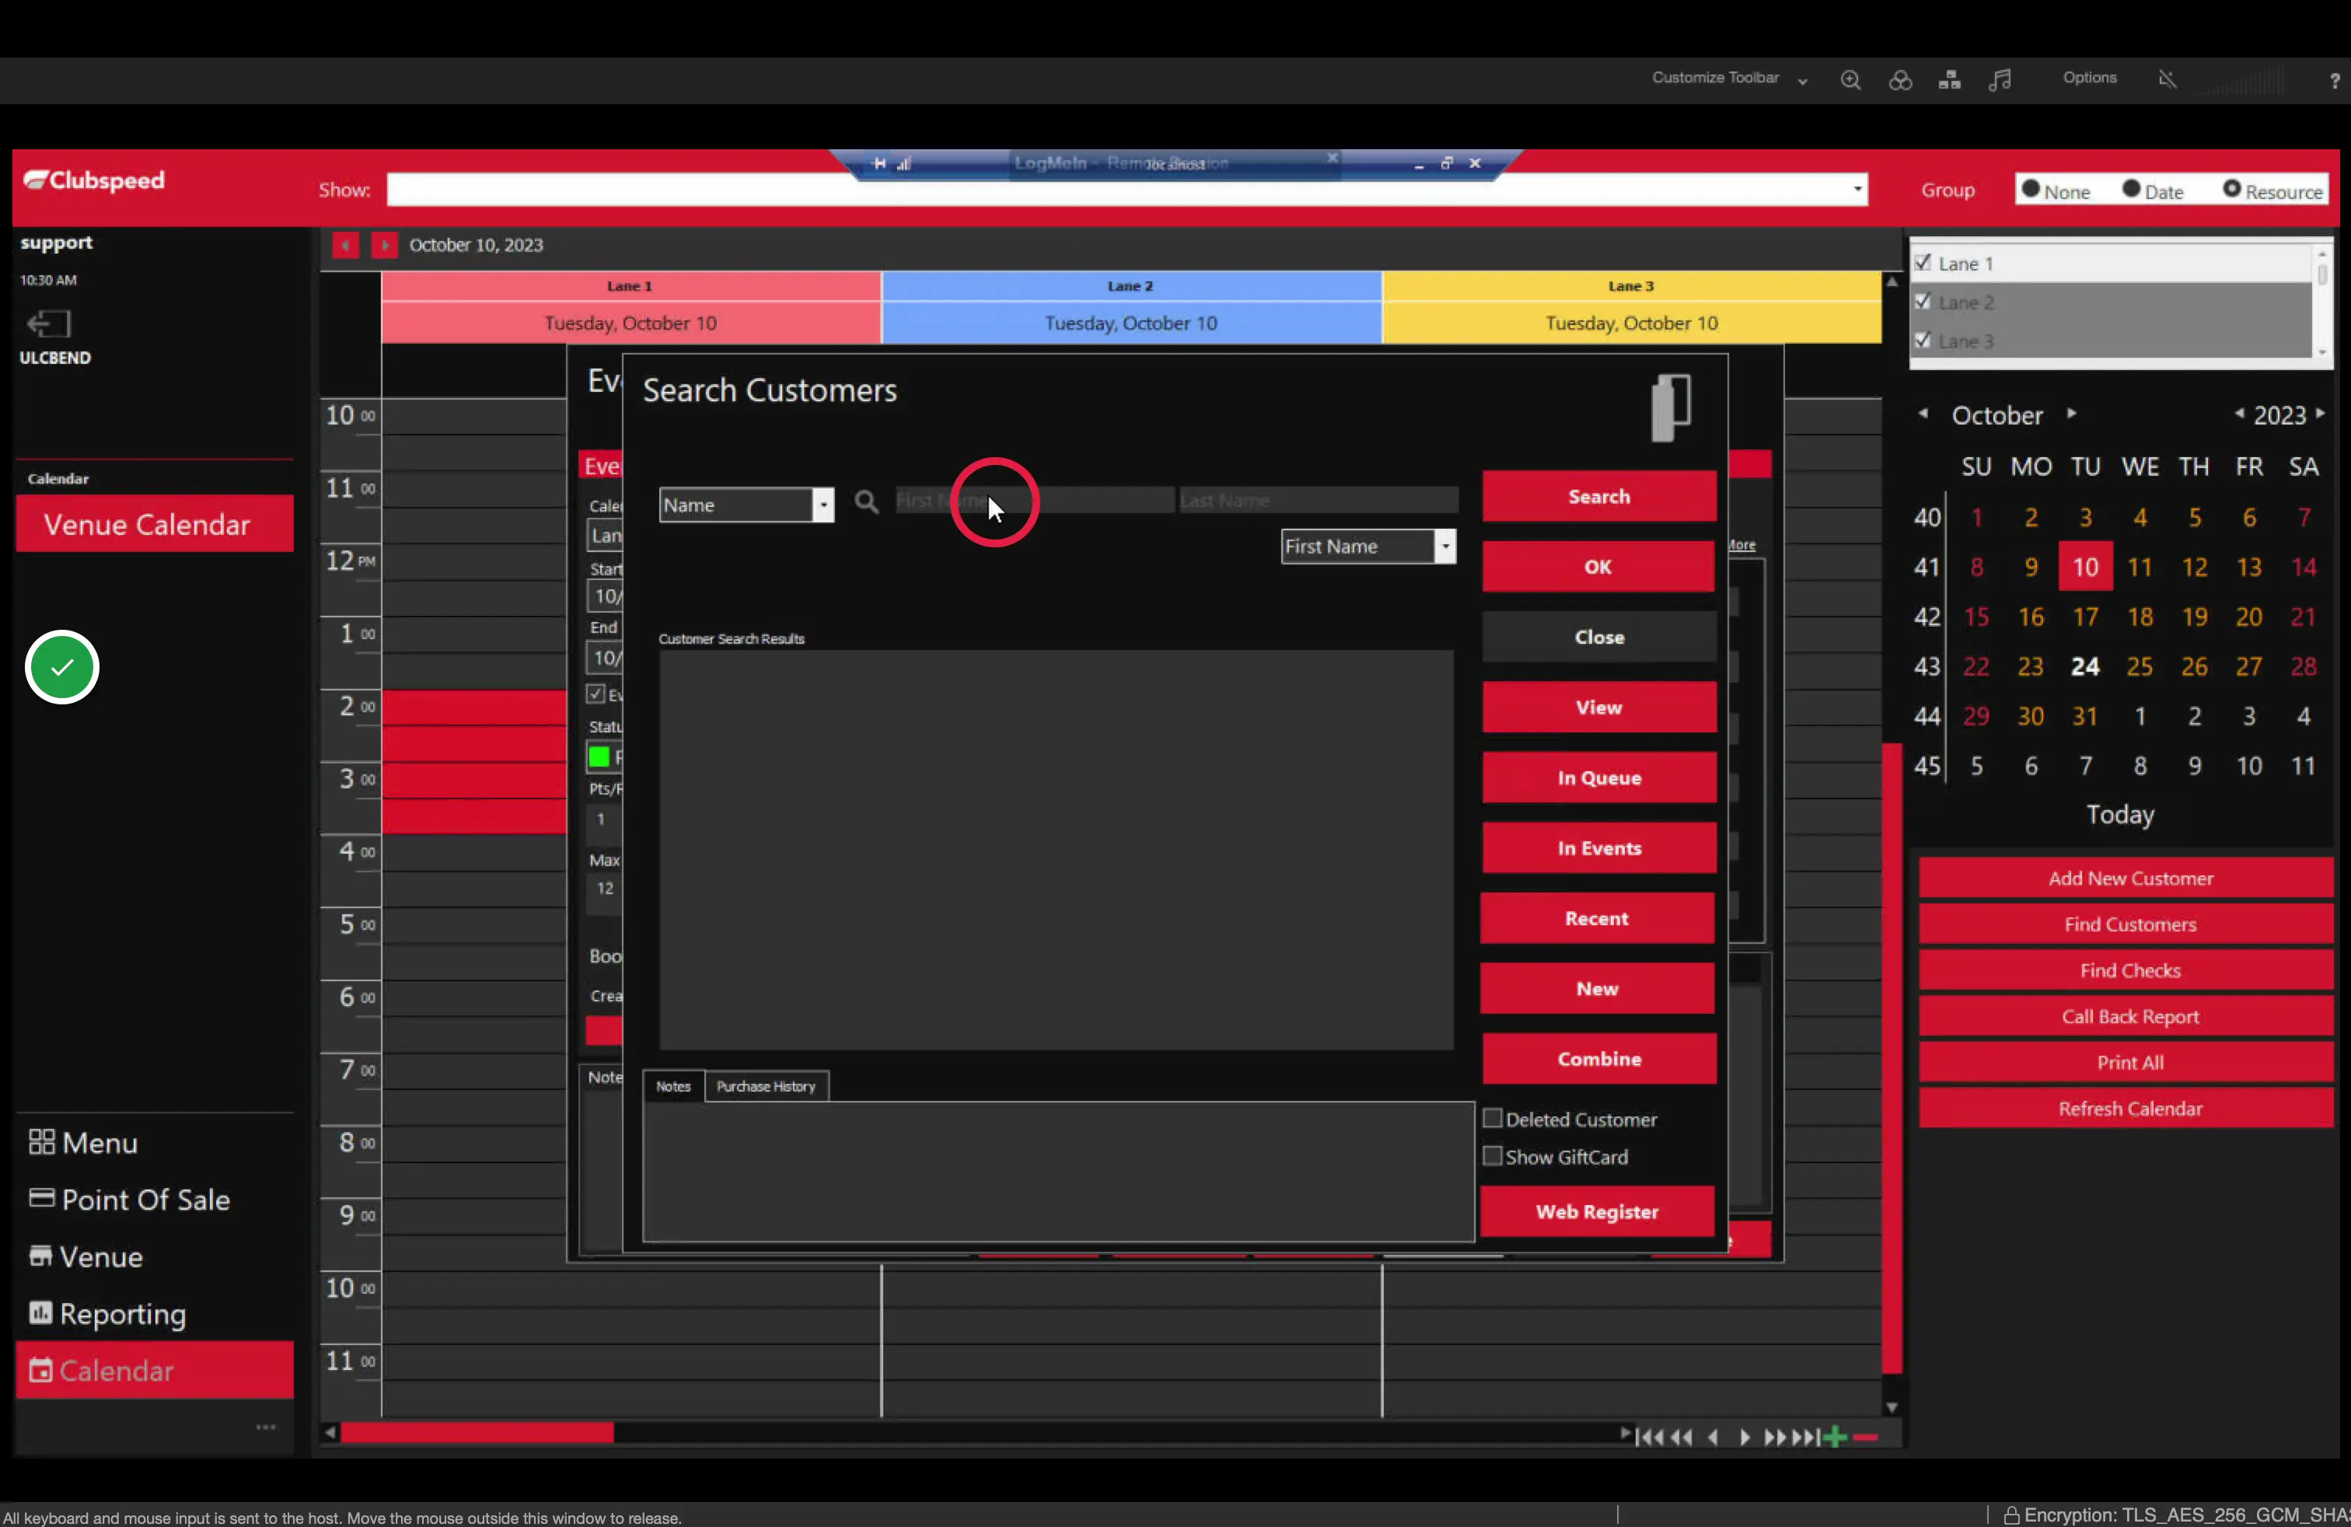Viewport: 2351px width, 1527px height.
Task: Open the three-dots overflow in sidebar
Action: (x=266, y=1427)
